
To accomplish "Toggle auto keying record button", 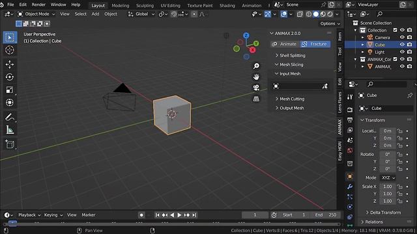I will pos(141,215).
